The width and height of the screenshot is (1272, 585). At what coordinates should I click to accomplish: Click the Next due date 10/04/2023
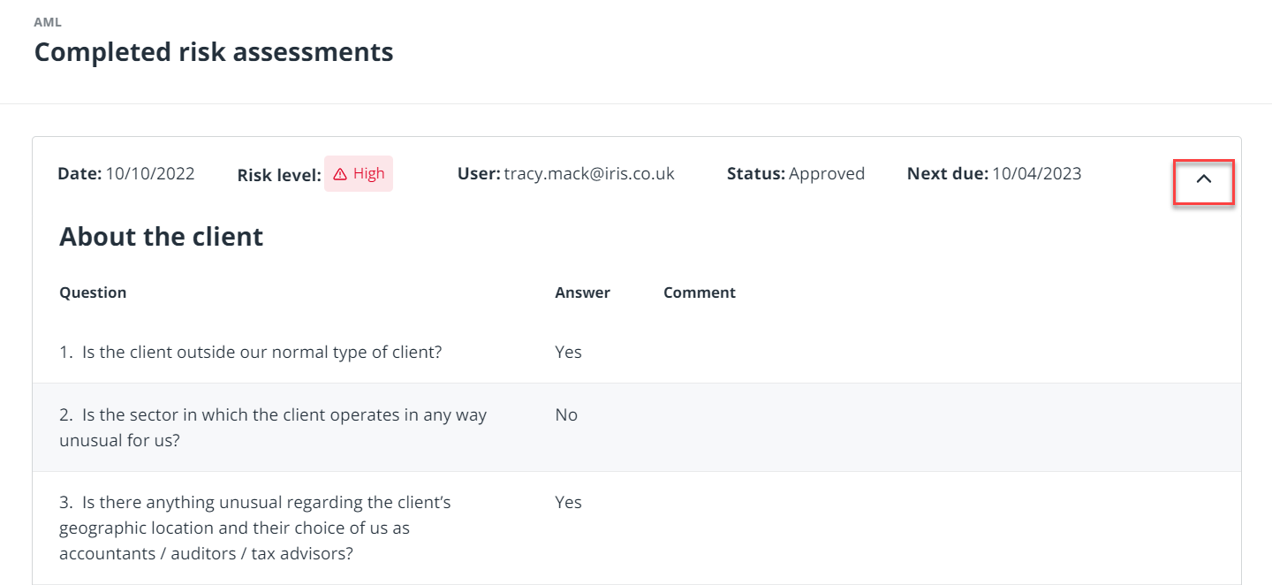[1037, 173]
